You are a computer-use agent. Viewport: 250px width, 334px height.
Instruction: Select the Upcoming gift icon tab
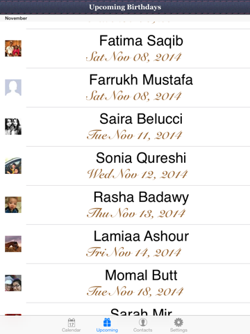107,325
